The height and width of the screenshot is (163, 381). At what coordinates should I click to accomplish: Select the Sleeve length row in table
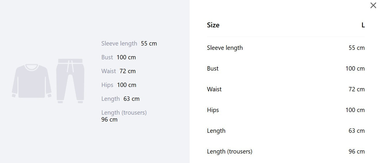(x=286, y=48)
